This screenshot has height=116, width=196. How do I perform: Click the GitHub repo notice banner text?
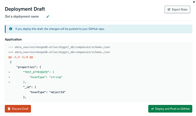[60, 29]
